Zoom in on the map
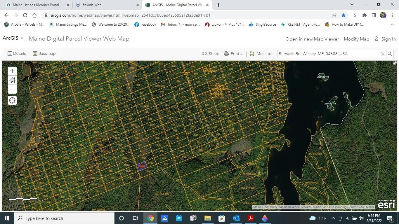399x224 pixels. pyautogui.click(x=12, y=71)
